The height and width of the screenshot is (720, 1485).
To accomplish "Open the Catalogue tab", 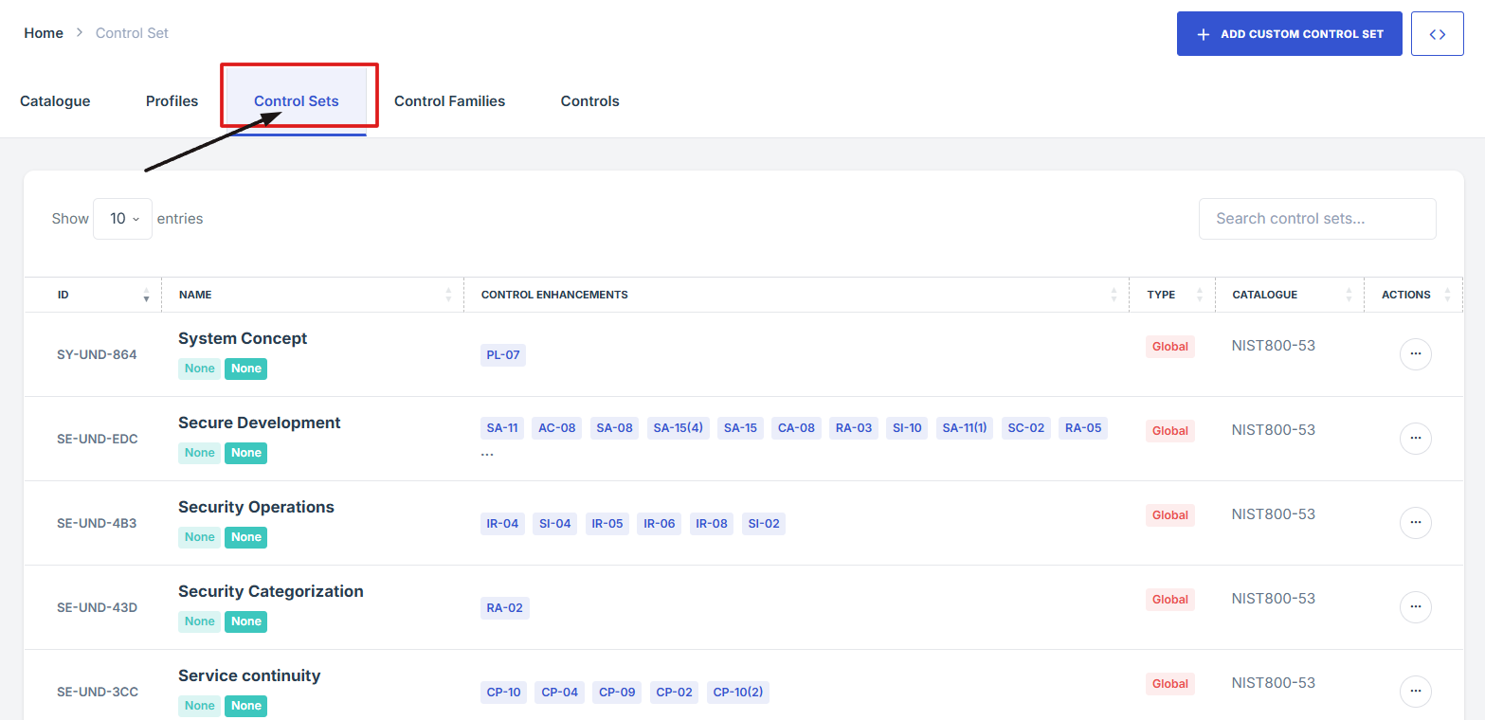I will [x=55, y=101].
